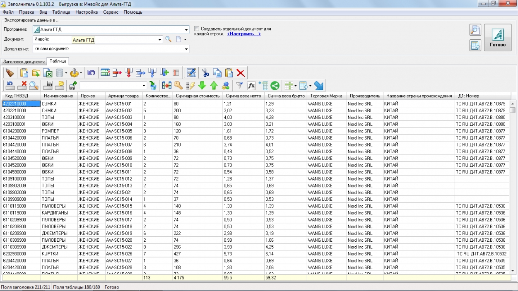Open the Настроить link
This screenshot has width=518, height=291.
click(x=244, y=34)
